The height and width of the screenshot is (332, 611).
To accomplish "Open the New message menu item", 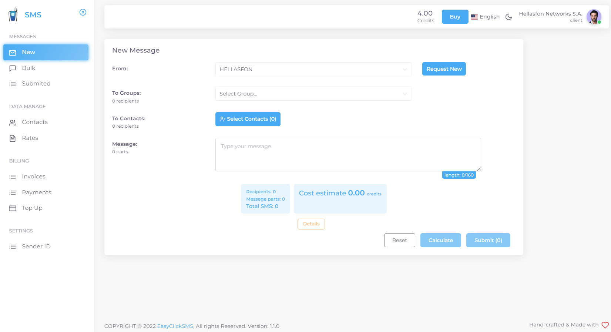I will click(46, 52).
